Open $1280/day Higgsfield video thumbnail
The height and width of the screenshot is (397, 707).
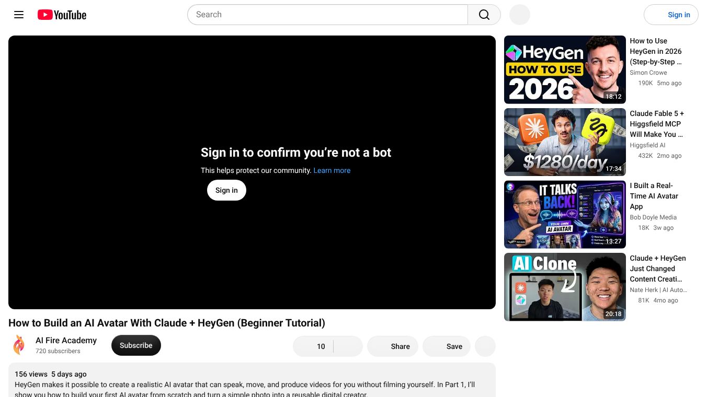[565, 142]
